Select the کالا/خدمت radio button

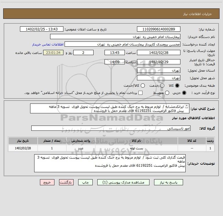click(x=143, y=86)
